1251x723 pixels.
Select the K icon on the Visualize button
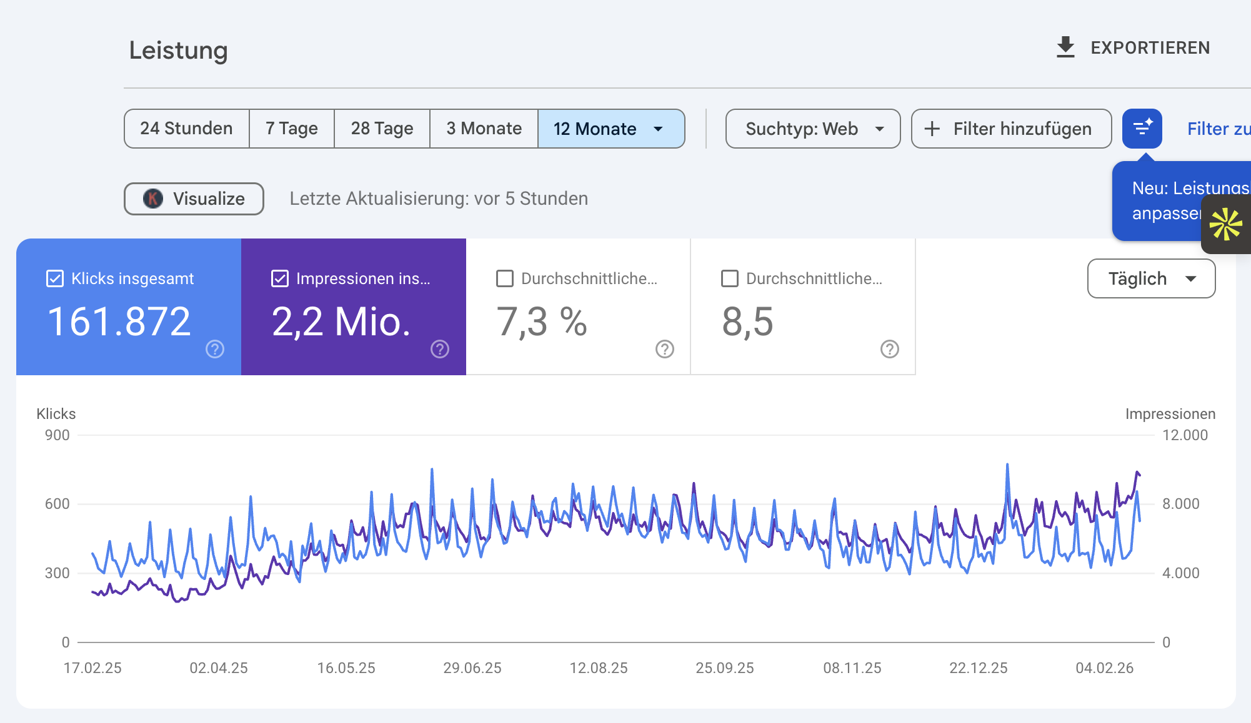click(x=152, y=199)
